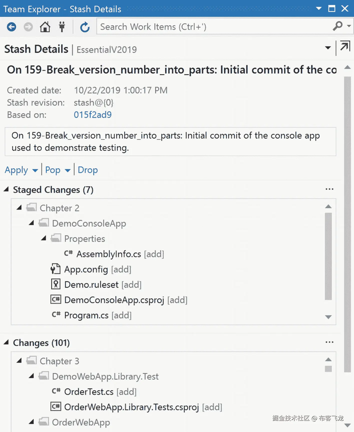This screenshot has height=432, width=354.
Task: Collapse the Staged Changes section
Action: tap(6, 189)
